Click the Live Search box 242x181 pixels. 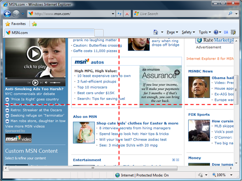click(x=180, y=14)
